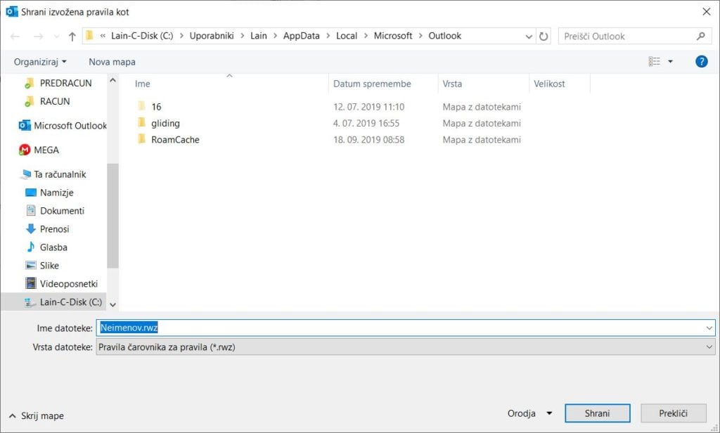Refresh the Outlook folder view
The width and height of the screenshot is (720, 433).
click(x=544, y=37)
